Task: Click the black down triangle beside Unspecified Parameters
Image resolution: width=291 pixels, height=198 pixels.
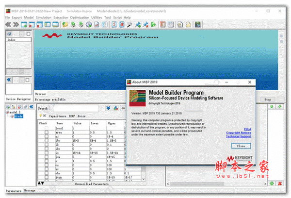Action: tap(43, 183)
